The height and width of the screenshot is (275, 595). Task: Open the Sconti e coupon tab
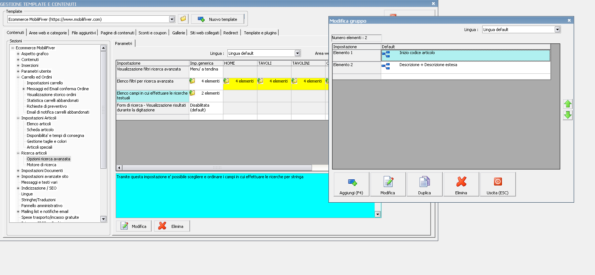(x=152, y=33)
